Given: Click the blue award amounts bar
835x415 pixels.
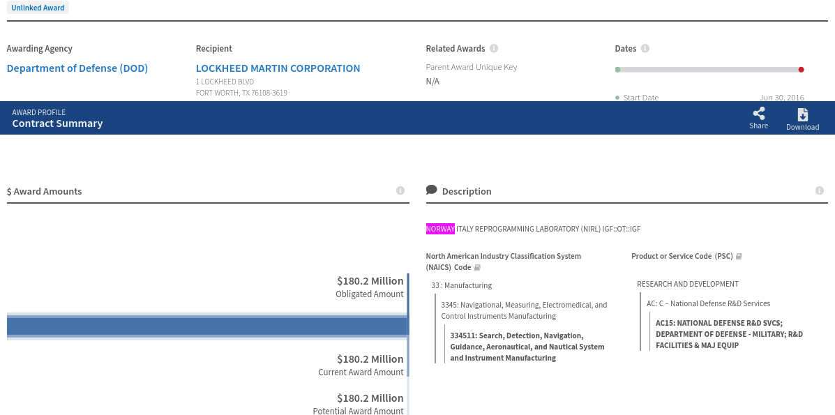Looking at the screenshot, I should pos(207,326).
